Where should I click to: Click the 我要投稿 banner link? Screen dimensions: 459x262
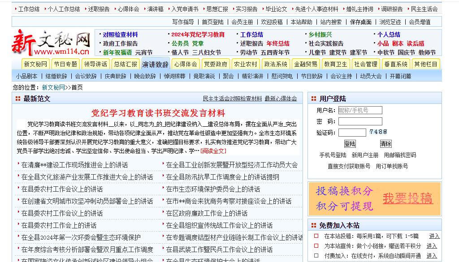pos(408,198)
